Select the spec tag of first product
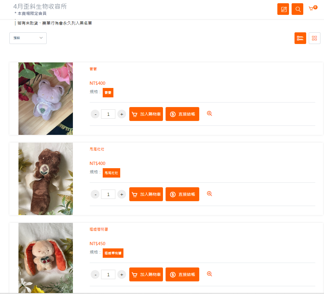Screen dimensions: 324x294 coord(108,93)
